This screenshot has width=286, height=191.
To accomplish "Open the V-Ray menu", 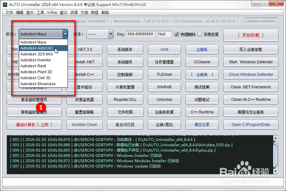I will coord(52,13).
